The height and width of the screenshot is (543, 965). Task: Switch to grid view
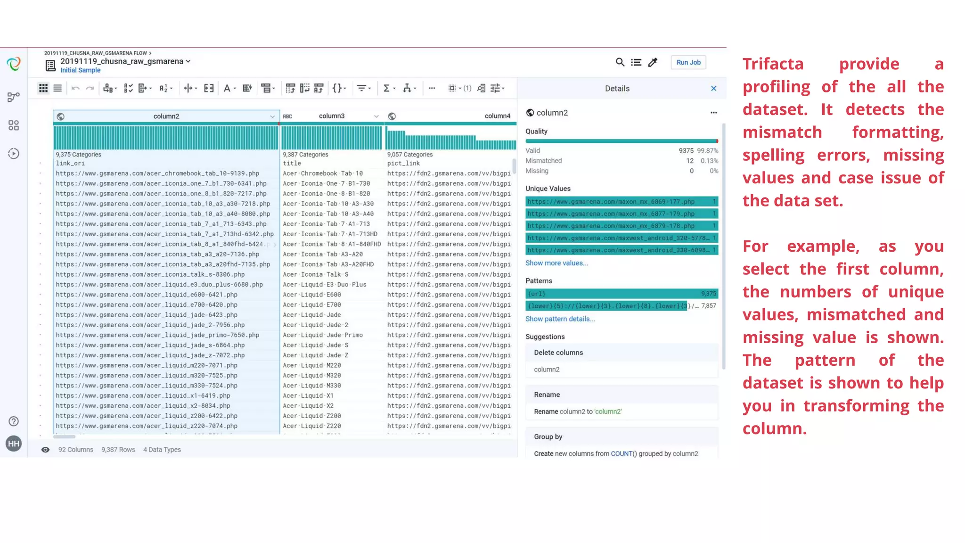[x=43, y=88]
